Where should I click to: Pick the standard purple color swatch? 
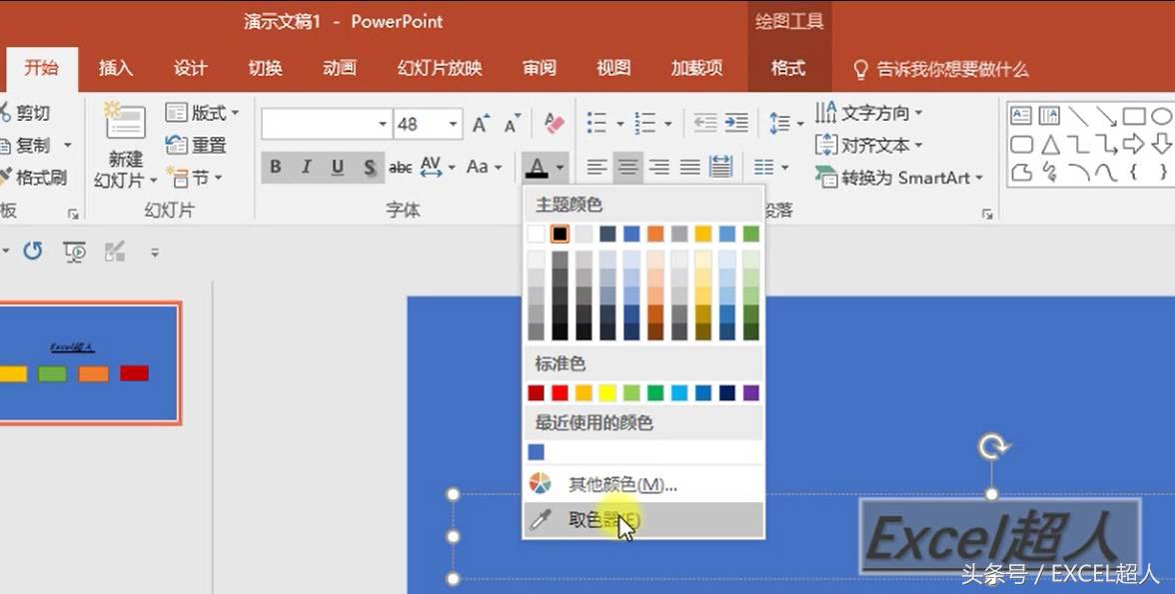(751, 392)
